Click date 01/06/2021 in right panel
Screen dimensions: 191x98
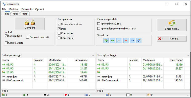[153, 64]
